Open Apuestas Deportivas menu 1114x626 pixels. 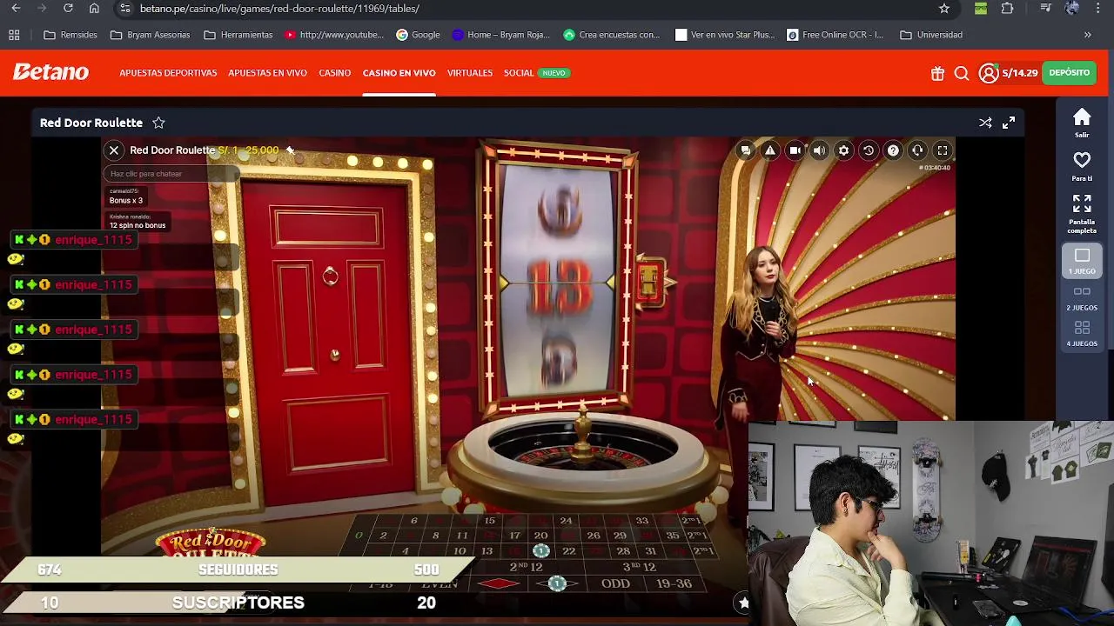point(168,73)
